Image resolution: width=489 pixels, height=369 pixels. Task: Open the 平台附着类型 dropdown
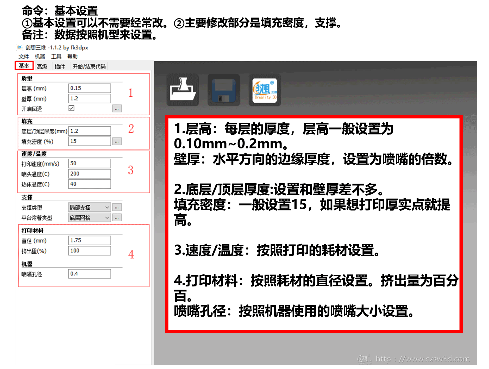(89, 217)
